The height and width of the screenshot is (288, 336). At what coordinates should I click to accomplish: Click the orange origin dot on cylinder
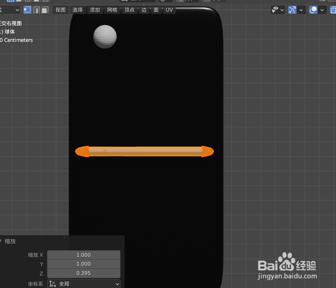point(105,151)
